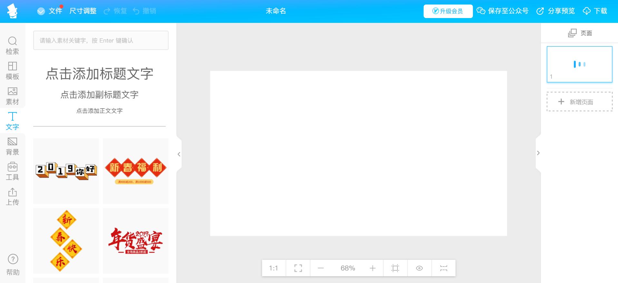The width and height of the screenshot is (618, 283).
Task: Open the 背景 background sidebar tab
Action: pyautogui.click(x=13, y=146)
